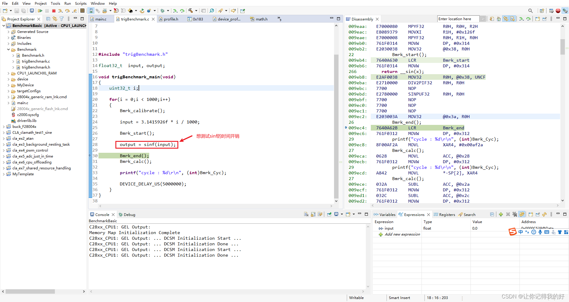Collapse the Benchmark folder
569x302 pixels.
click(x=8, y=50)
